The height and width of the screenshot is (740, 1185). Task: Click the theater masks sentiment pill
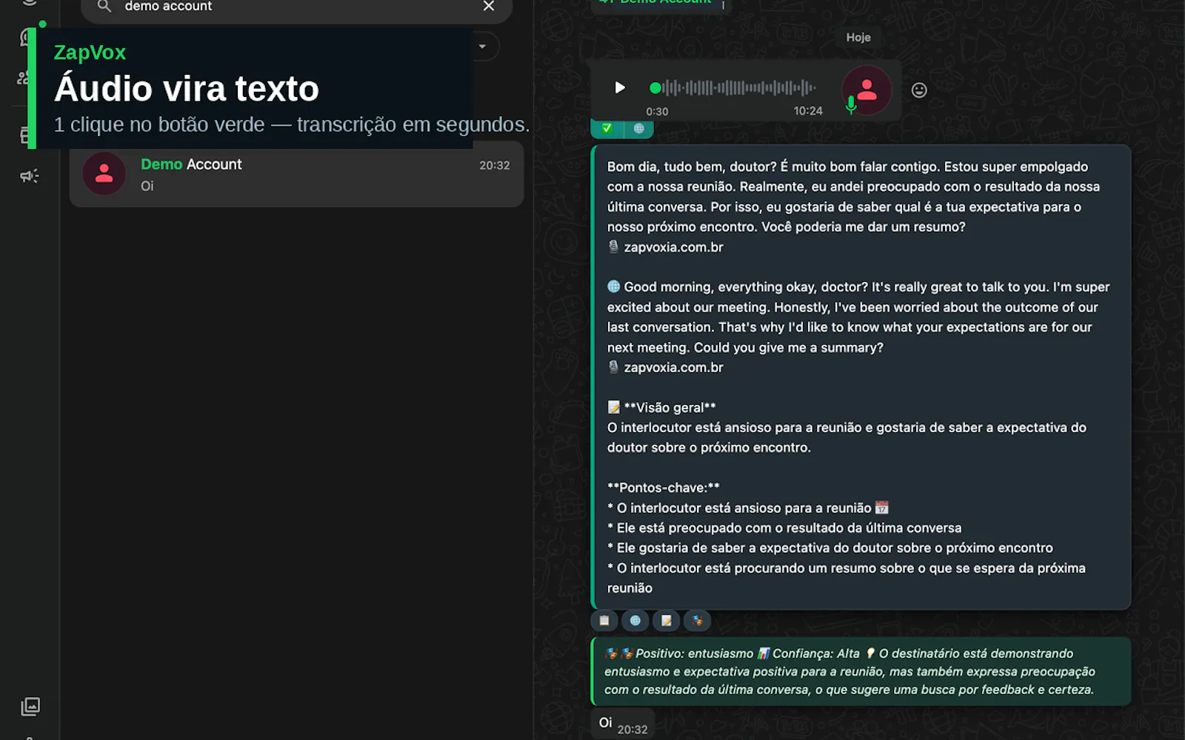(x=697, y=621)
